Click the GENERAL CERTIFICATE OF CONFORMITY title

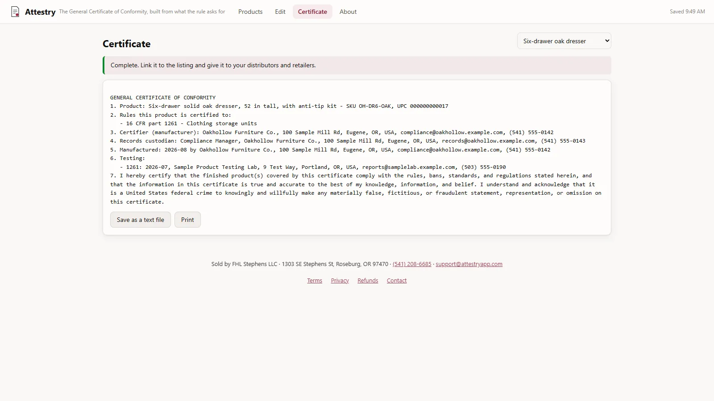(x=163, y=98)
